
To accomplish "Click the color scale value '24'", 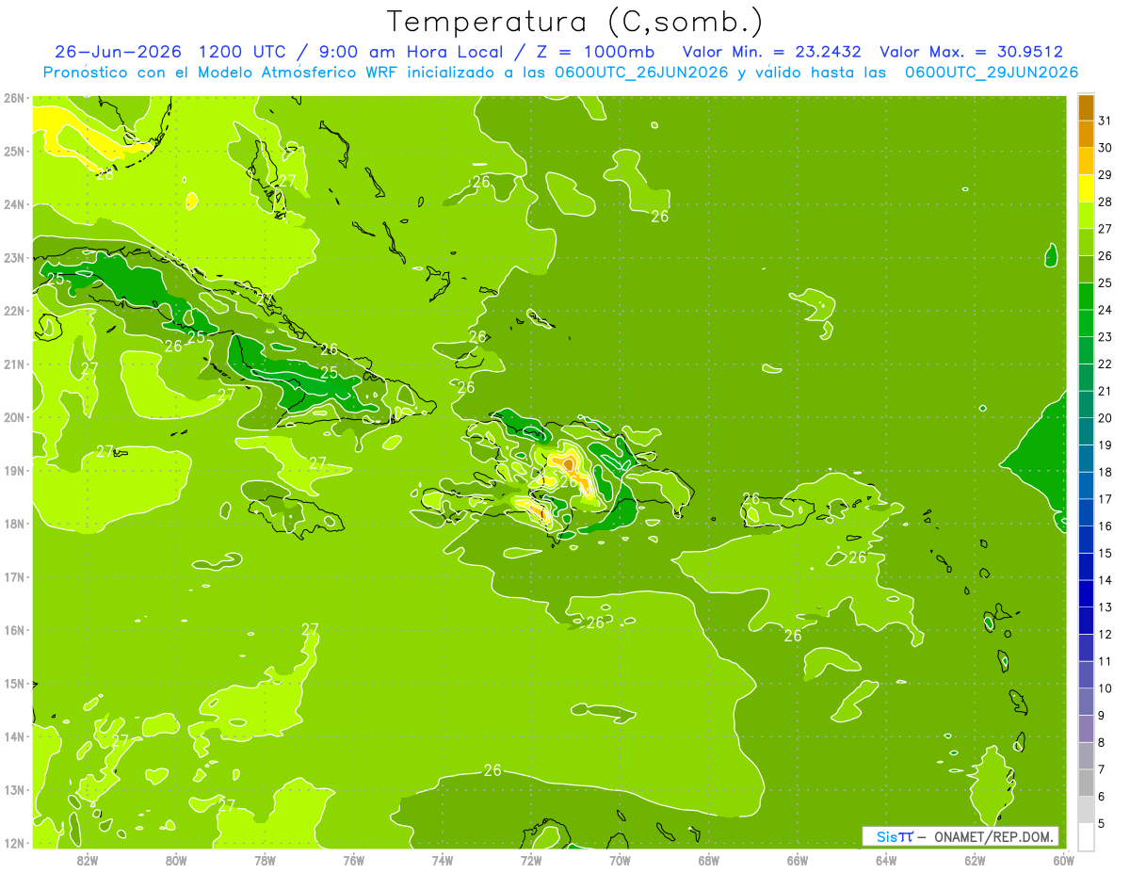I will click(x=1105, y=310).
